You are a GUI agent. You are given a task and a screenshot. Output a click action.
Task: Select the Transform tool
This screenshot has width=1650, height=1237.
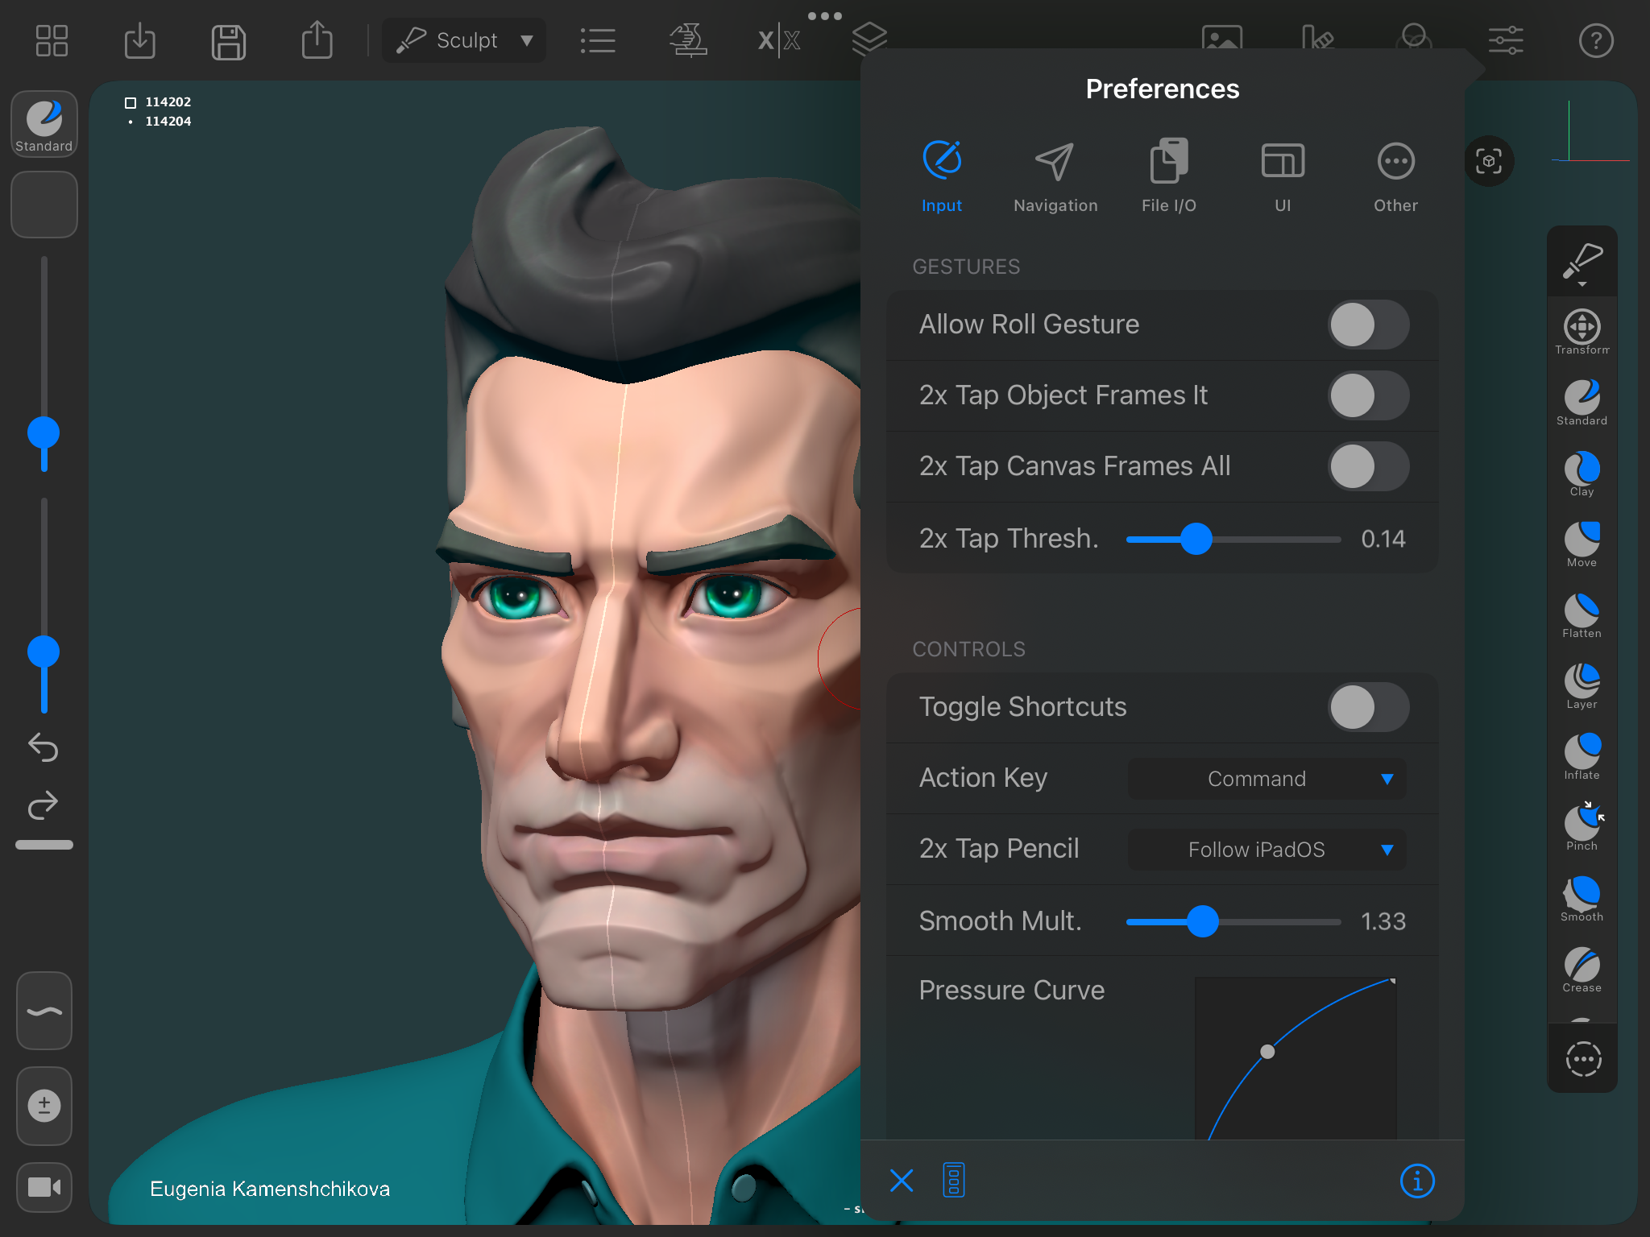(x=1582, y=332)
